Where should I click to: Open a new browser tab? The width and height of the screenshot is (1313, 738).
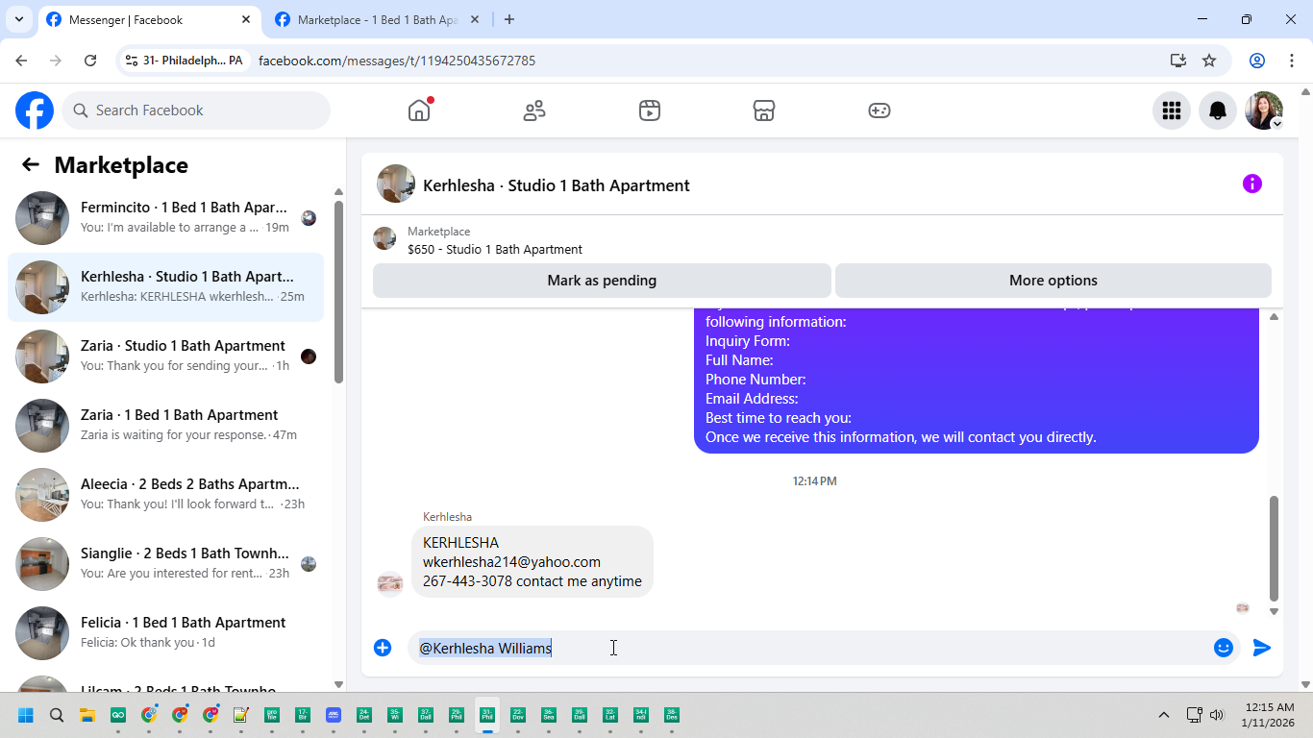coord(509,19)
